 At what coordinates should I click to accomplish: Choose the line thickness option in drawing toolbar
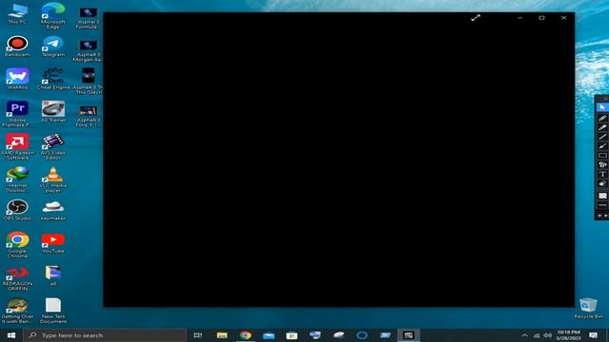[602, 205]
